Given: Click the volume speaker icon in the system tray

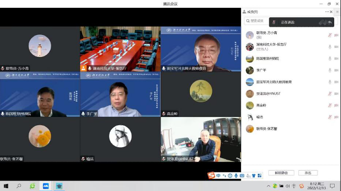Looking at the screenshot, I should [x=288, y=186].
